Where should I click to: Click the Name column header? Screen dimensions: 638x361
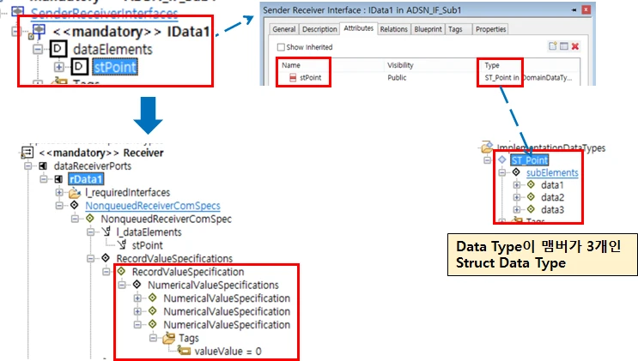point(291,65)
